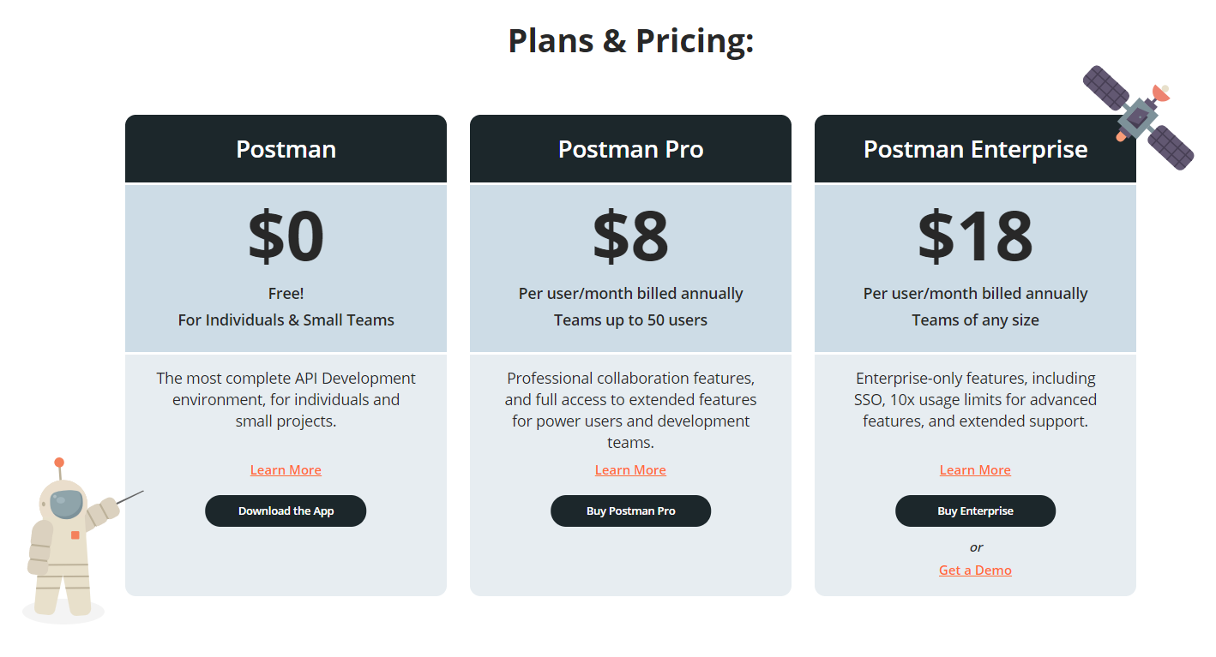
Task: Click the For Individuals & Small Teams text
Action: coord(286,320)
